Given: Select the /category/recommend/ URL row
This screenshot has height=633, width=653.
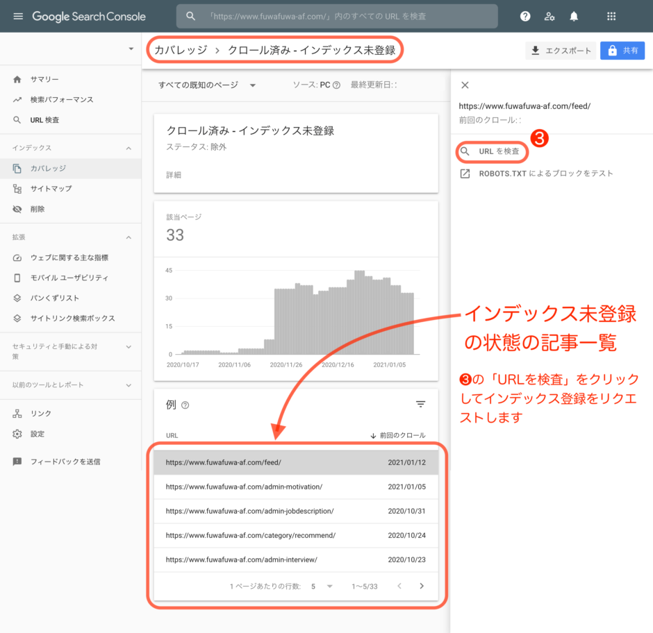Looking at the screenshot, I should (x=296, y=535).
